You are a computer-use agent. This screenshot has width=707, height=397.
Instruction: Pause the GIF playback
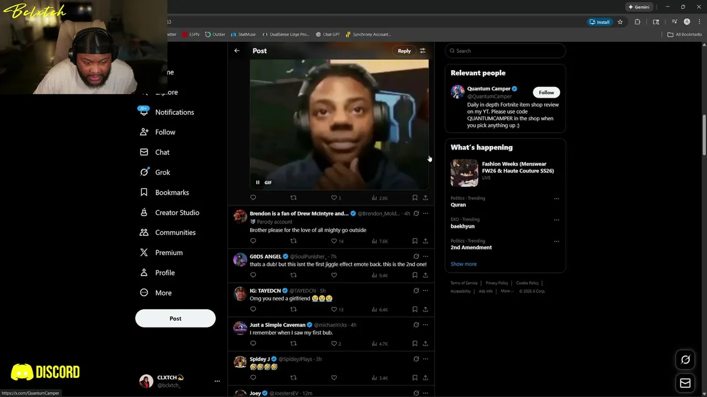[x=257, y=183]
